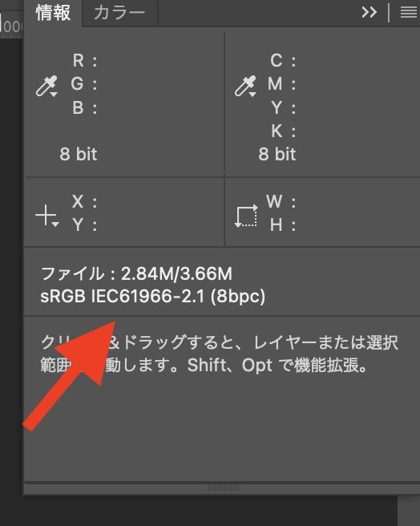The image size is (420, 526).
Task: Open the XY coordinate units dropdown arrow
Action: tap(55, 224)
